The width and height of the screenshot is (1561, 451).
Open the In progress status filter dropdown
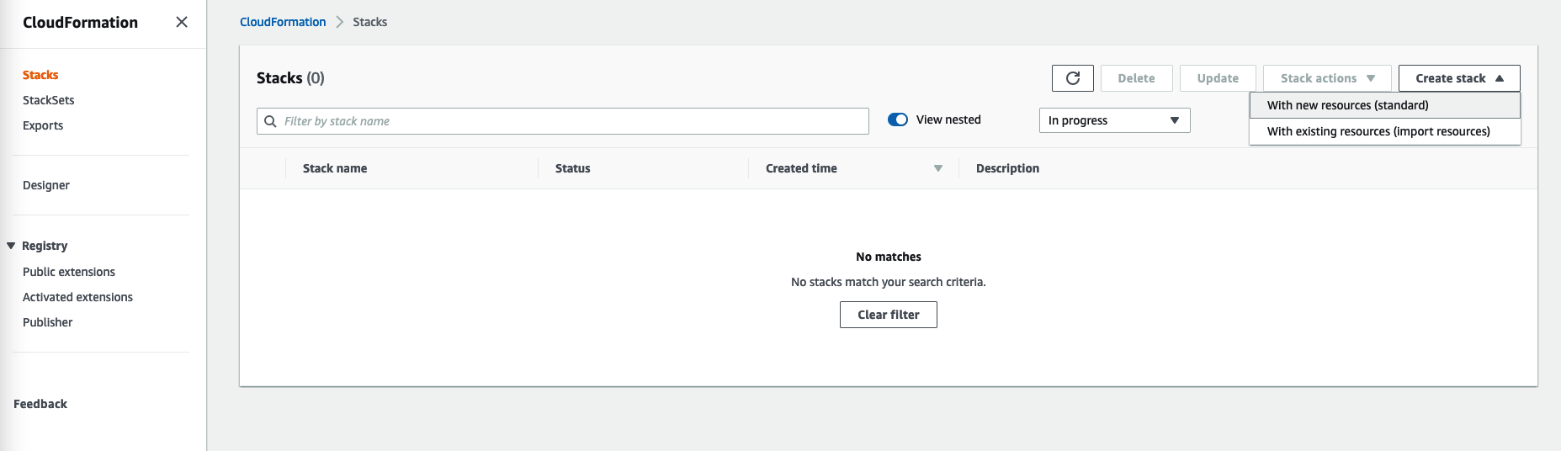[x=1114, y=120]
